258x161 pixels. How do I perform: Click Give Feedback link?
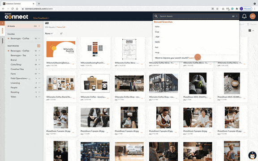[41, 18]
